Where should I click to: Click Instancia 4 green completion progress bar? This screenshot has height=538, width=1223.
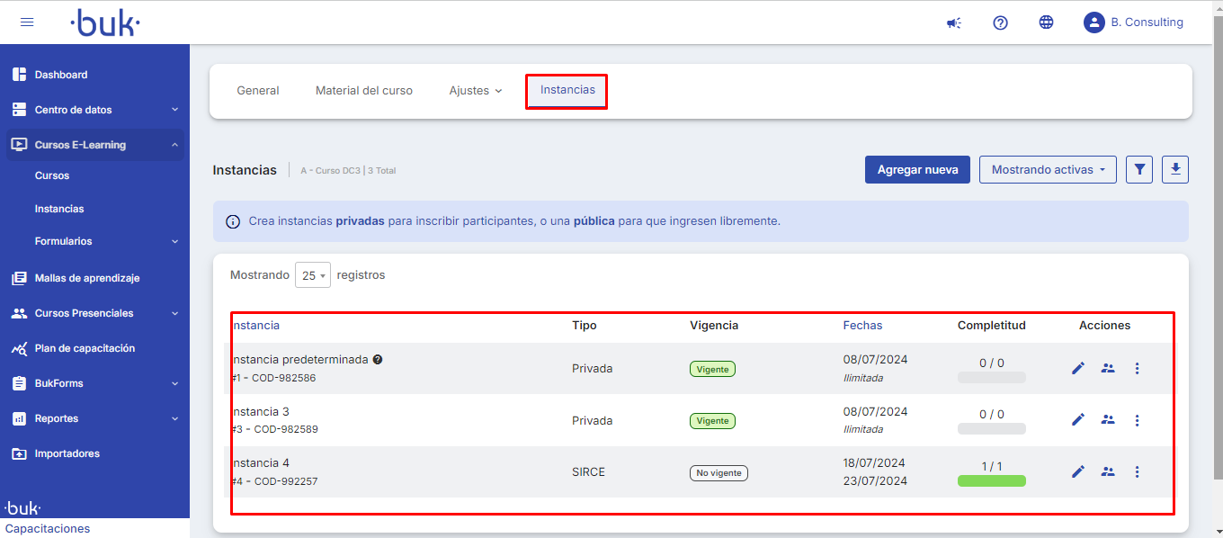coord(991,481)
